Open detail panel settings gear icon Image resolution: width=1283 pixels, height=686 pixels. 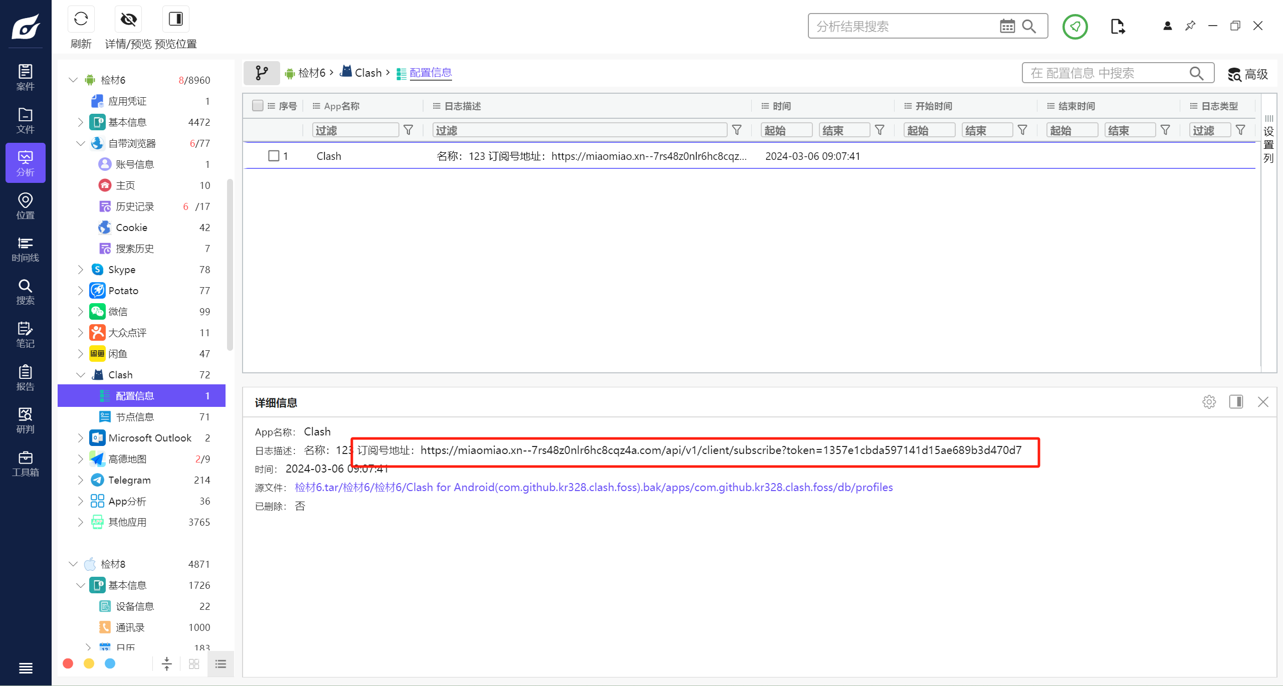pos(1209,402)
